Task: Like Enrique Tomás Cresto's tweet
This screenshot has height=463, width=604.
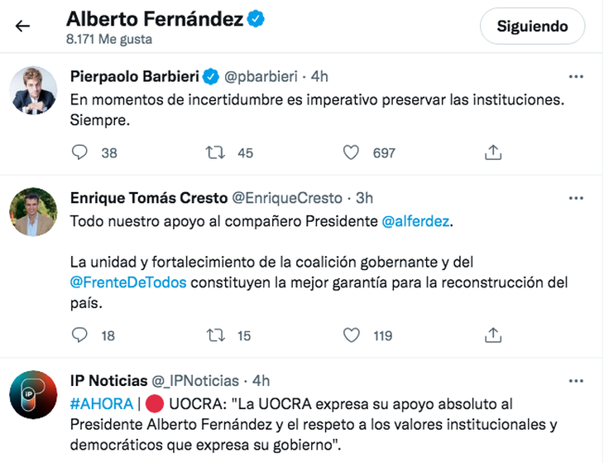Action: 352,335
